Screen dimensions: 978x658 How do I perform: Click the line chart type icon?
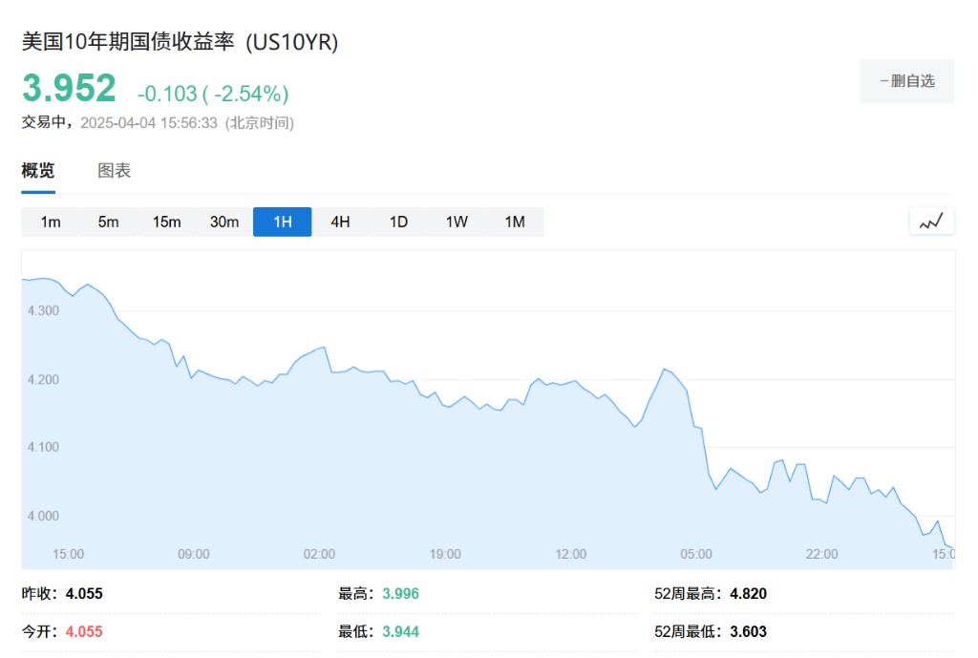[x=931, y=222]
